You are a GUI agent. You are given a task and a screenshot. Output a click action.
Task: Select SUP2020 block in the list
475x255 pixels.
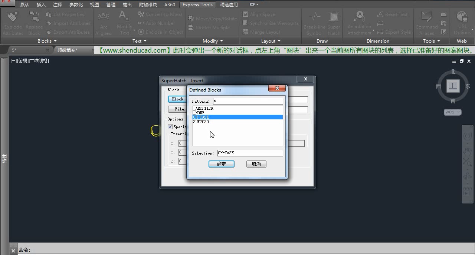coord(237,122)
